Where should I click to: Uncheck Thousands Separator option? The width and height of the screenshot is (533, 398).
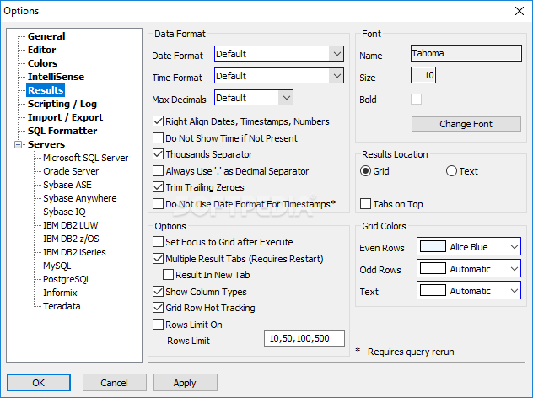point(158,154)
